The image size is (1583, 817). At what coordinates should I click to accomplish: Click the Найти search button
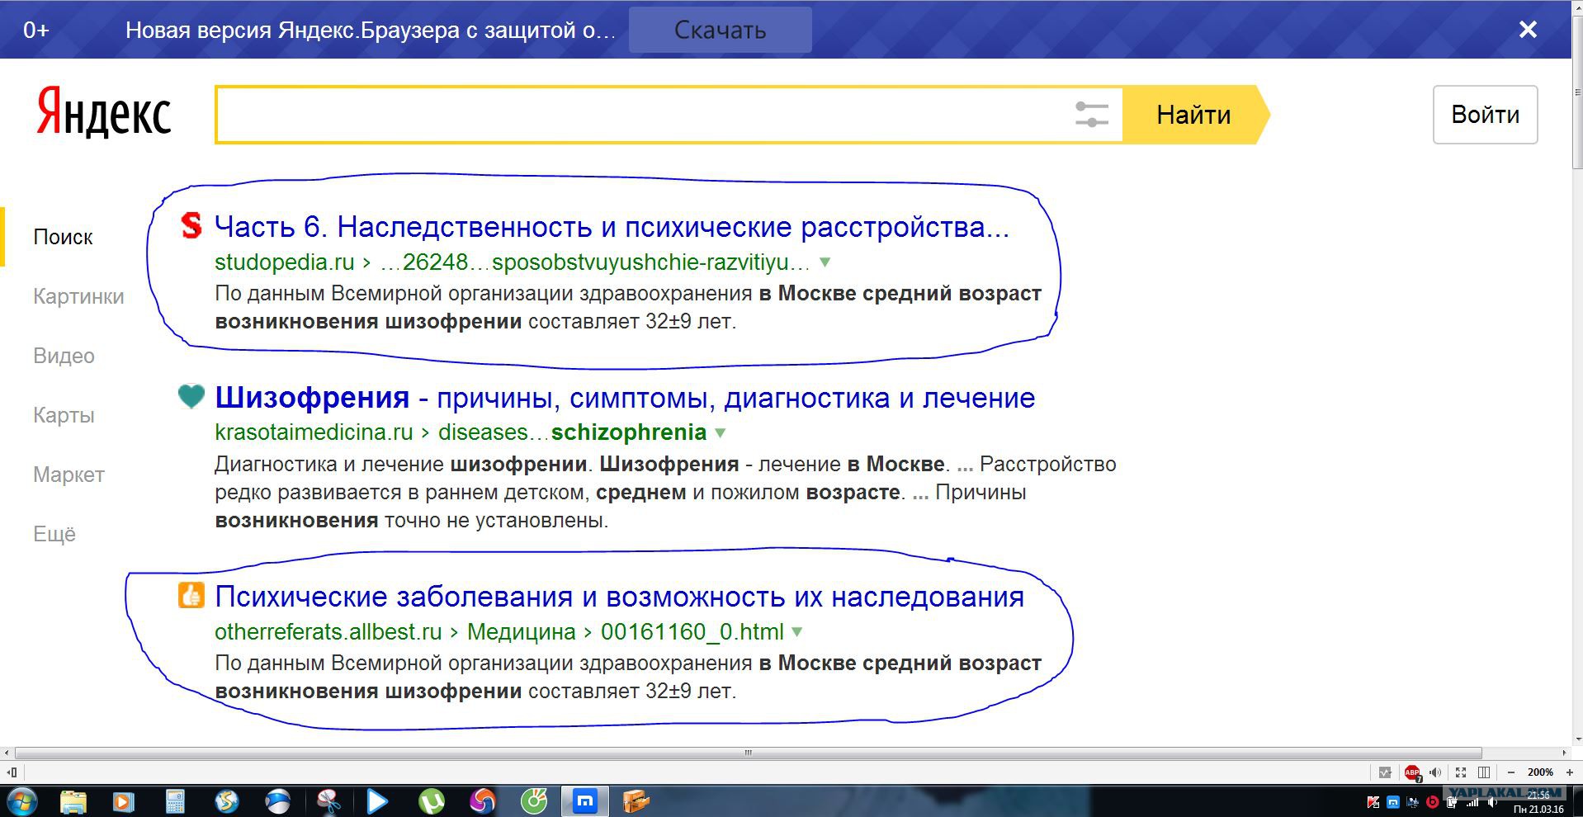click(1193, 115)
